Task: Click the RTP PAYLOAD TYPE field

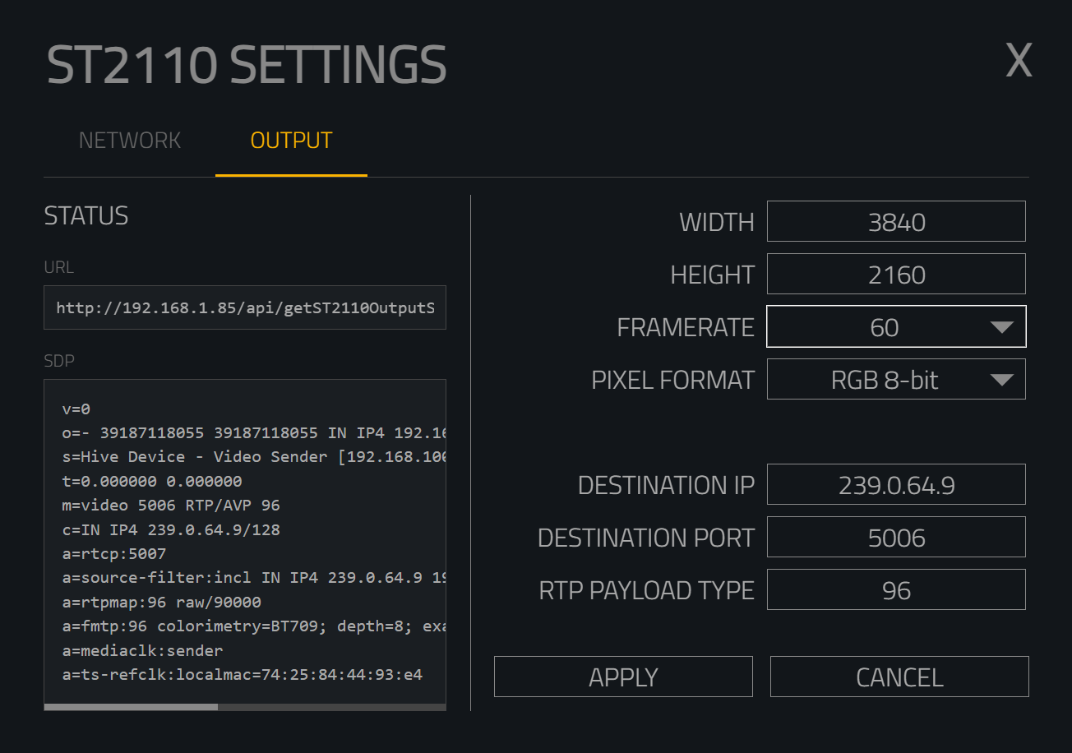Action: point(896,590)
